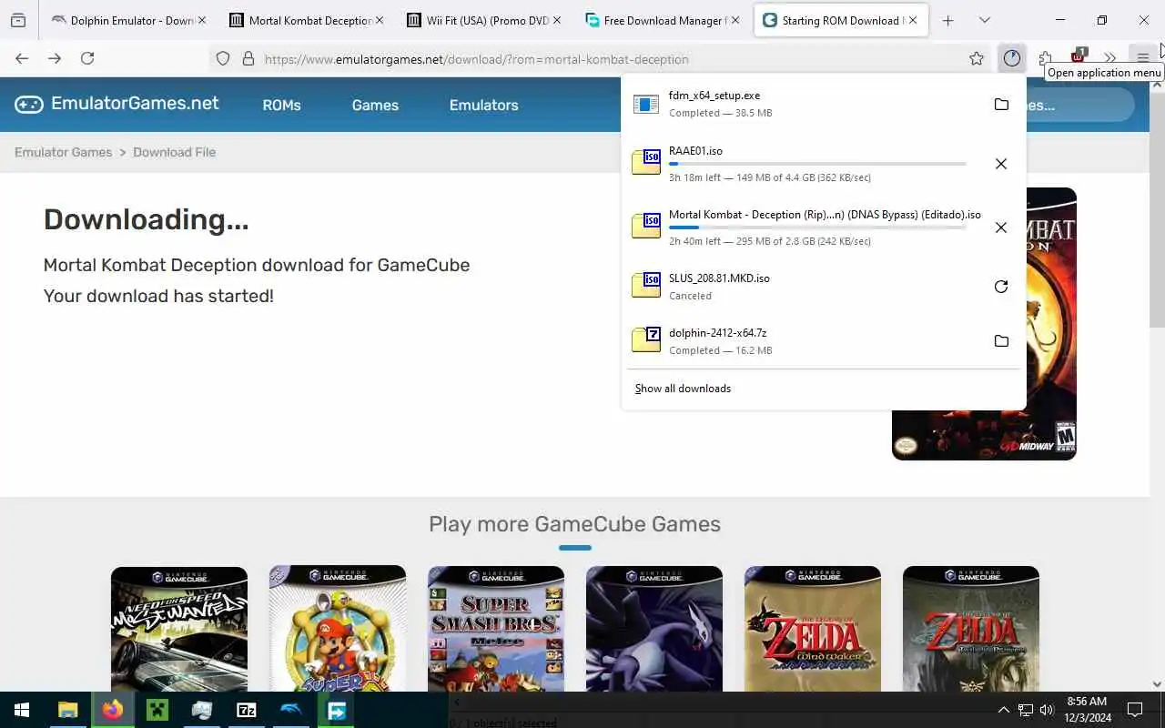Viewport: 1165px width, 728px height.
Task: Open the ROMs menu
Action: [281, 105]
